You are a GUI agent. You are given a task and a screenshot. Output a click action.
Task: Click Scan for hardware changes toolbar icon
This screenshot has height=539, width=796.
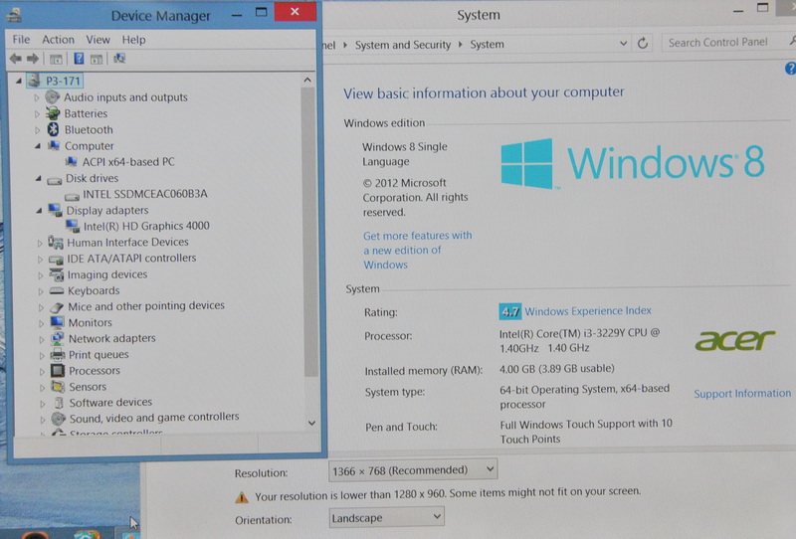[119, 59]
